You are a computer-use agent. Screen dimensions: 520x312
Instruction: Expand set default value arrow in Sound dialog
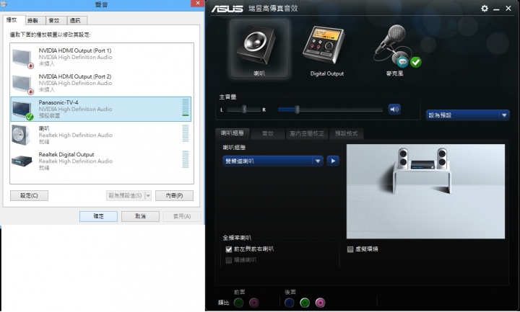point(148,195)
